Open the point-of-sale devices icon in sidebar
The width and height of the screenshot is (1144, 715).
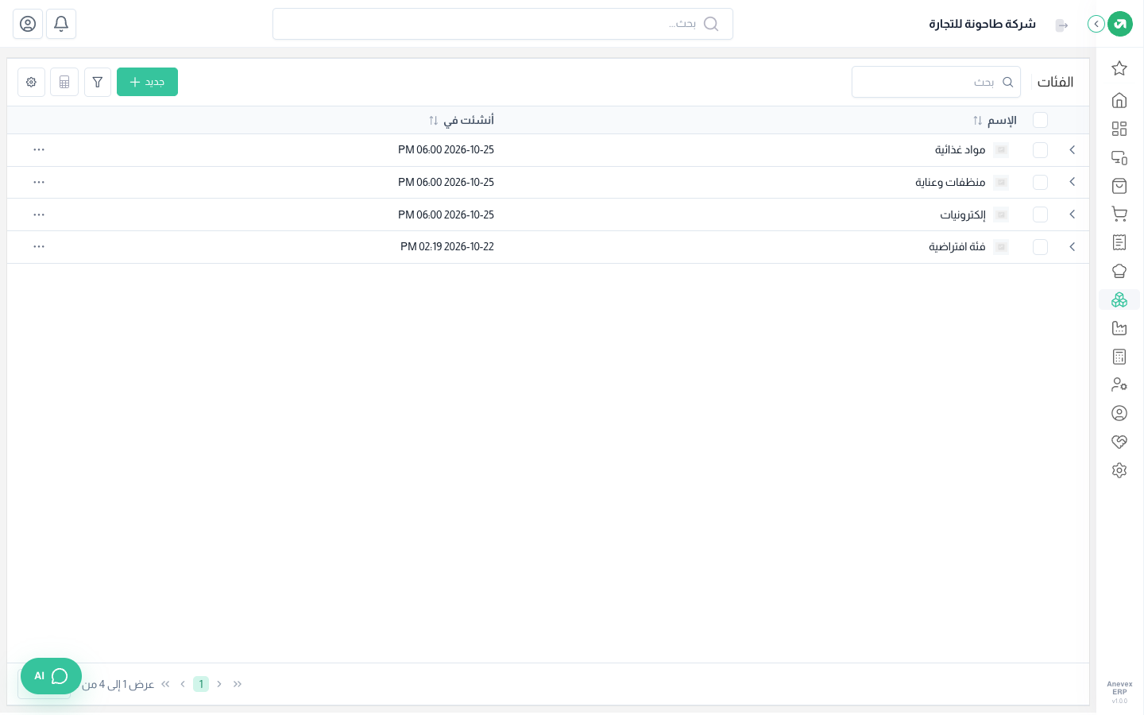1119,157
